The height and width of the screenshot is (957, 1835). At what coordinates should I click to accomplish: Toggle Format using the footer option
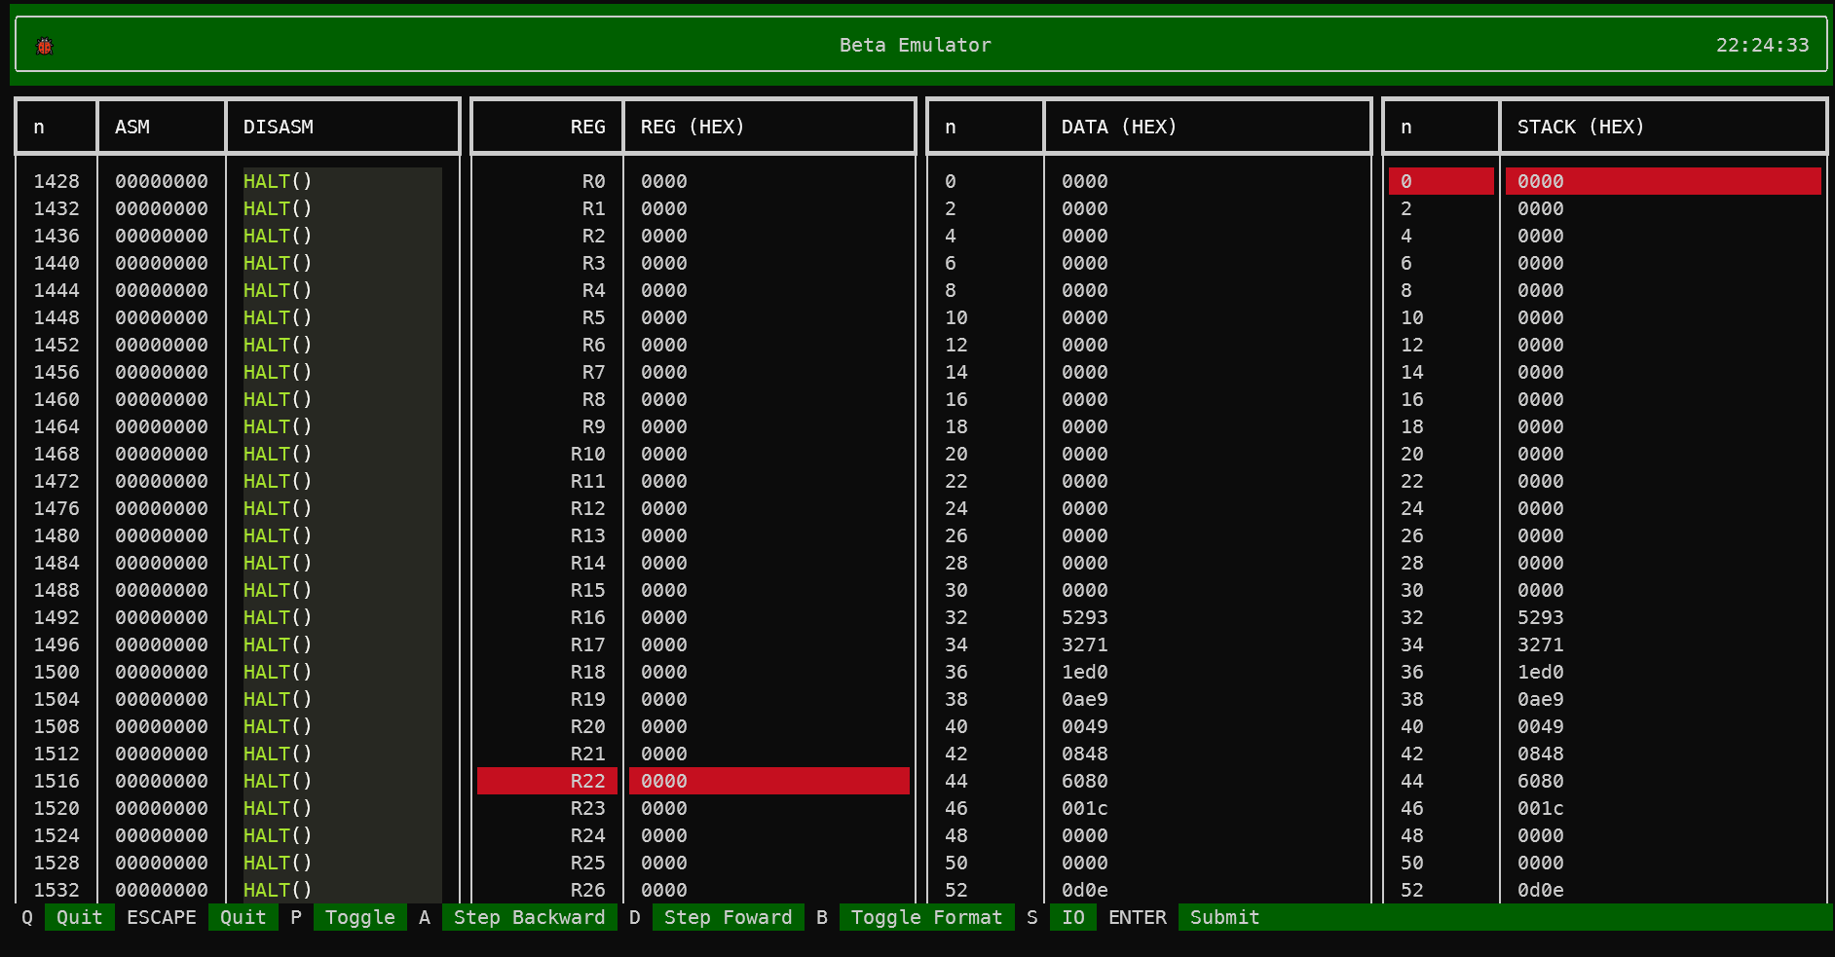925,917
